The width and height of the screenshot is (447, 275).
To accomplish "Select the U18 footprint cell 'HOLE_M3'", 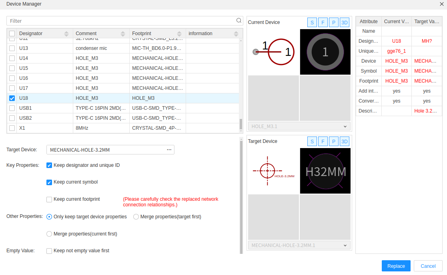I will point(158,98).
